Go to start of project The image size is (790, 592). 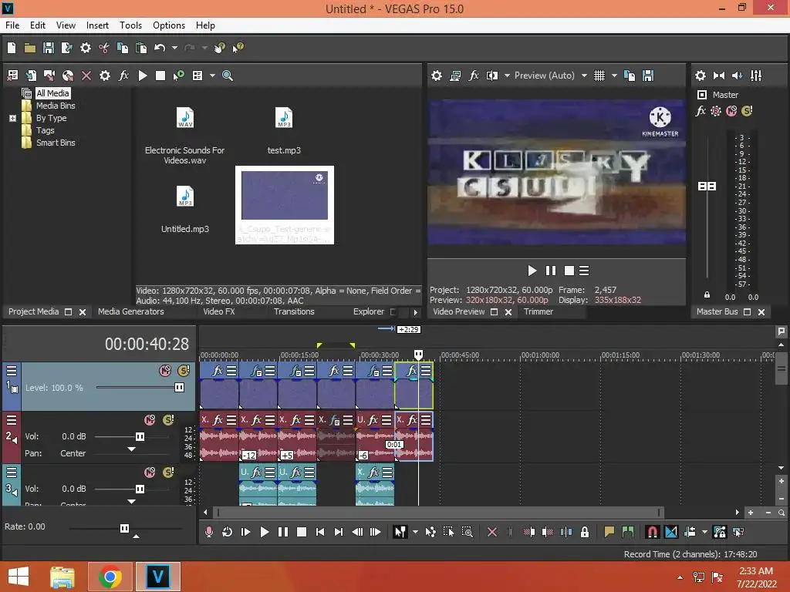(320, 532)
